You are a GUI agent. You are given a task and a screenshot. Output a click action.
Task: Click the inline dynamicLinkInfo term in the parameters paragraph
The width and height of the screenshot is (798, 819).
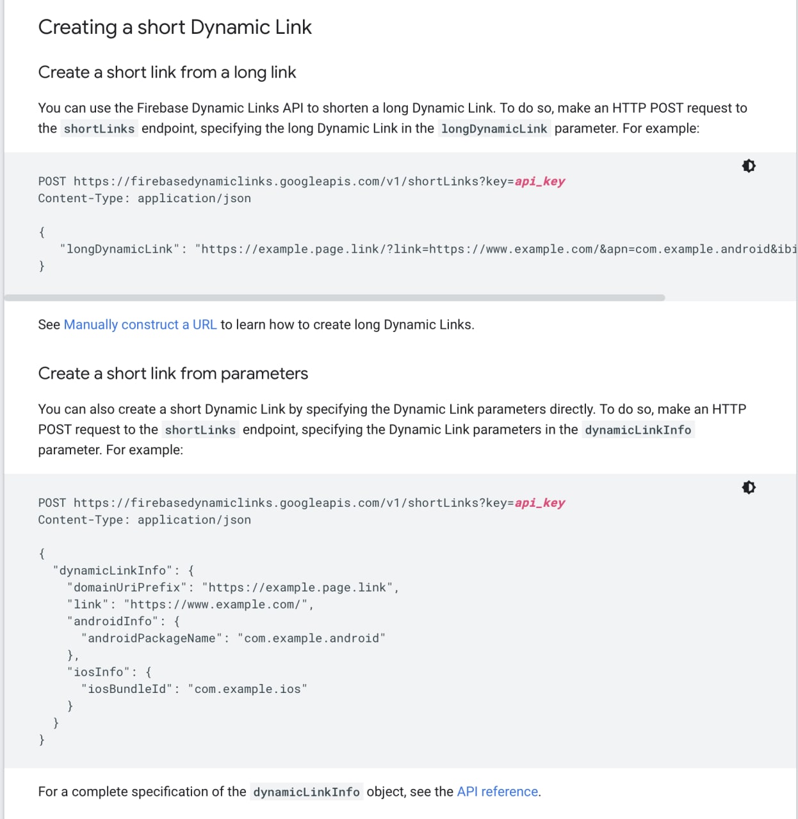638,430
